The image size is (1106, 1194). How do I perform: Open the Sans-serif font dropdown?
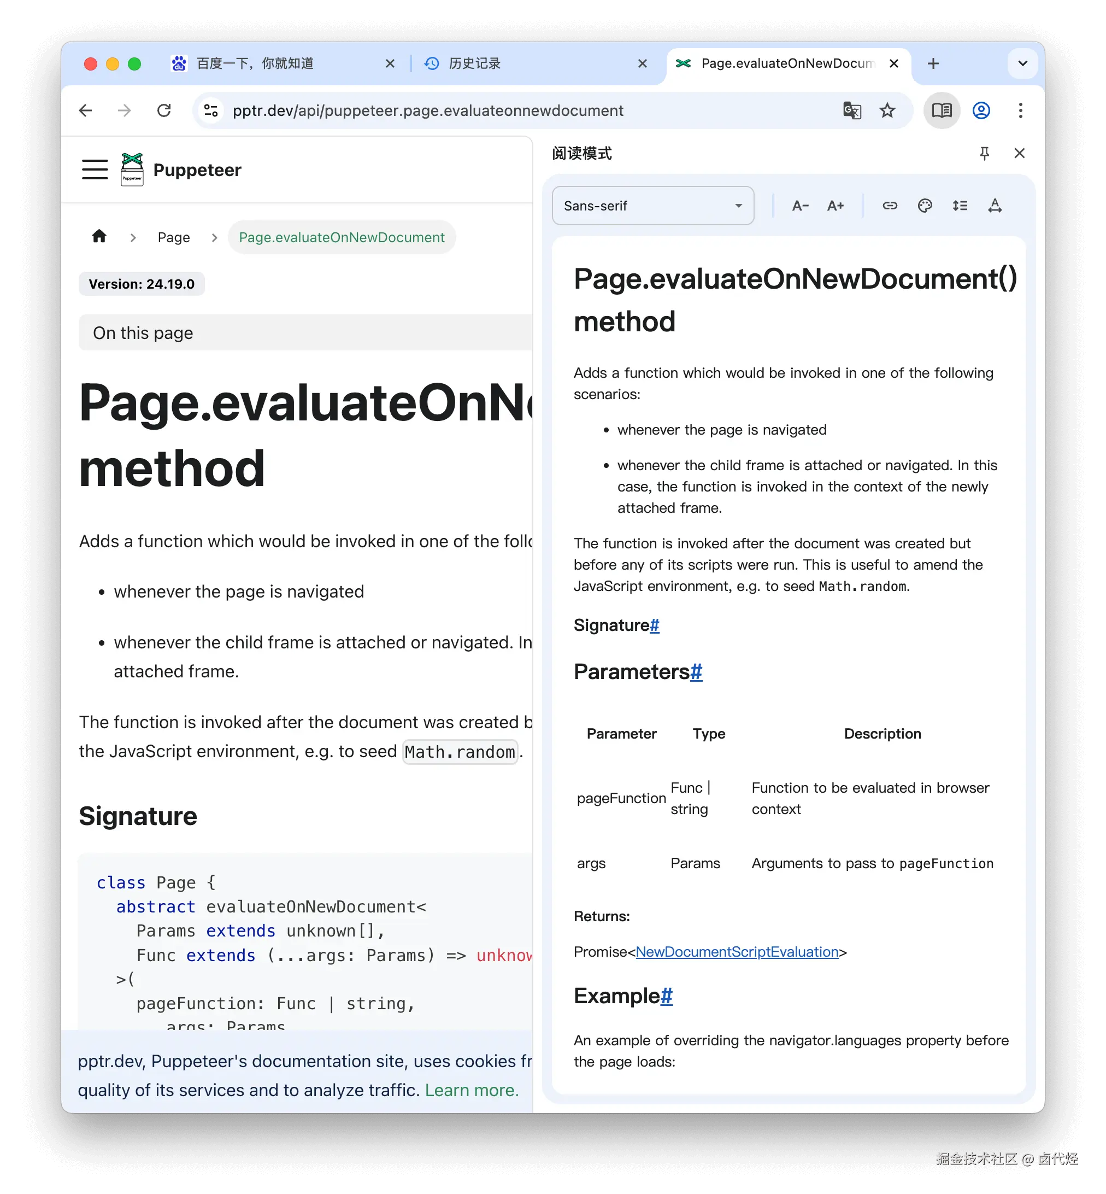[652, 206]
